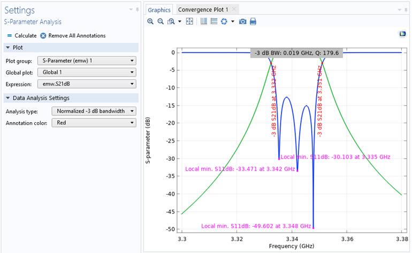
Task: Activate the Zoom Box tool
Action: click(x=171, y=21)
